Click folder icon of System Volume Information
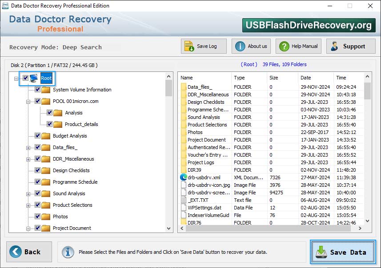381x268 pixels. pyautogui.click(x=46, y=90)
